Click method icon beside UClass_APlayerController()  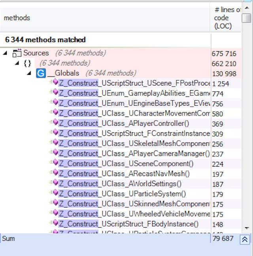pos(54,123)
